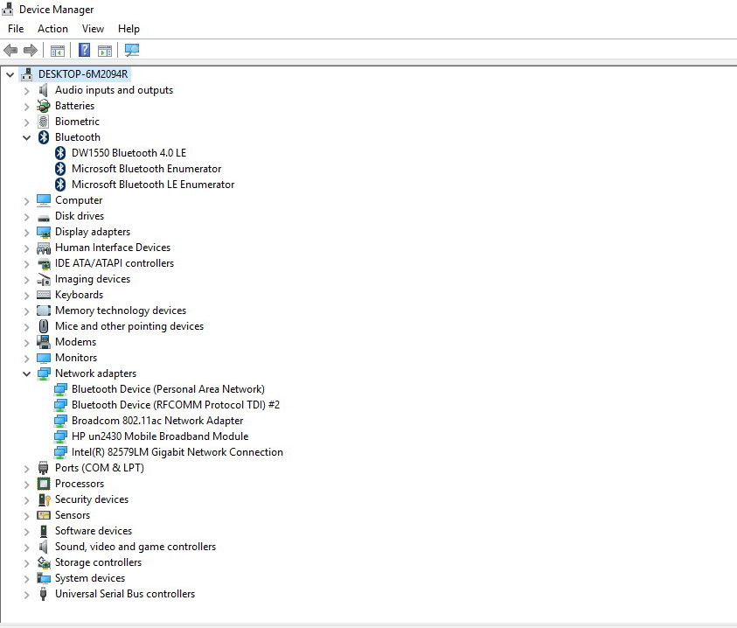Select HP un2430 Mobile Broadband Module
Viewport: 737px width, 628px height.
160,436
